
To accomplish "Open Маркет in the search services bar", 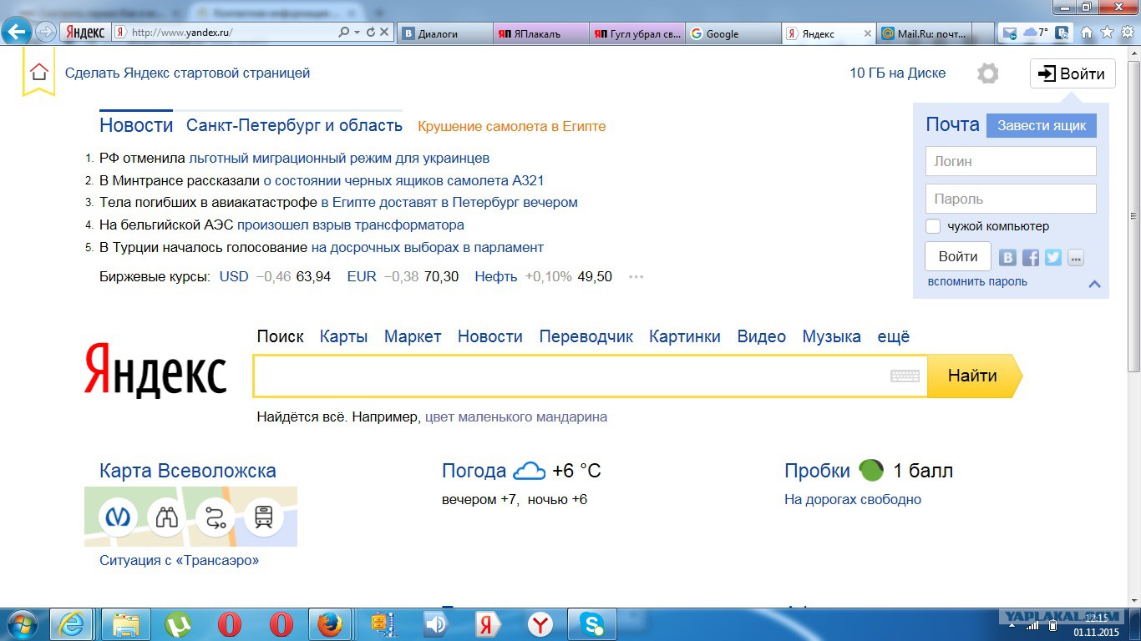I will coord(413,336).
